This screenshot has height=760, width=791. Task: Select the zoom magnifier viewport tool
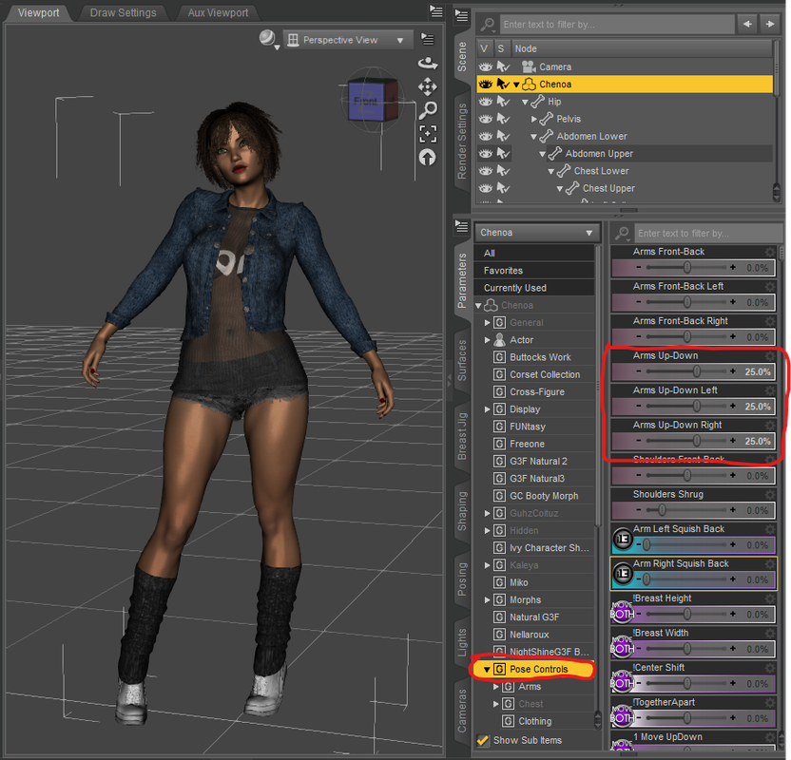(x=428, y=110)
